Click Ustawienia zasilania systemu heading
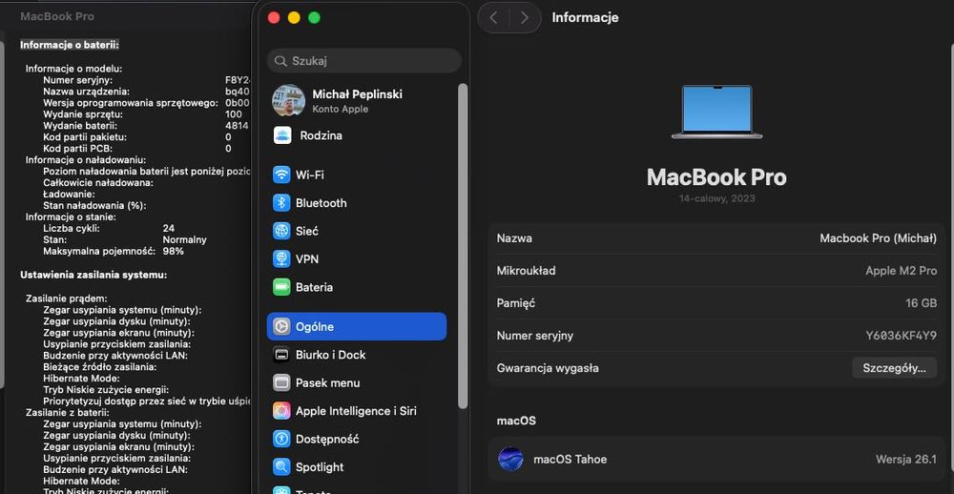 click(x=93, y=275)
